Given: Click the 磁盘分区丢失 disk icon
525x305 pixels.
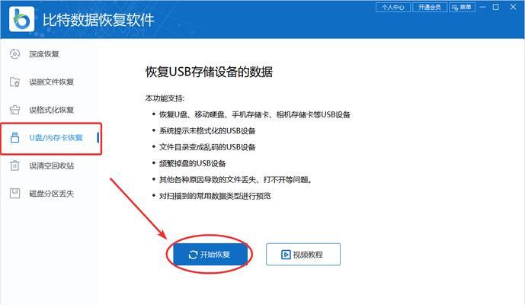Looking at the screenshot, I should [x=14, y=194].
